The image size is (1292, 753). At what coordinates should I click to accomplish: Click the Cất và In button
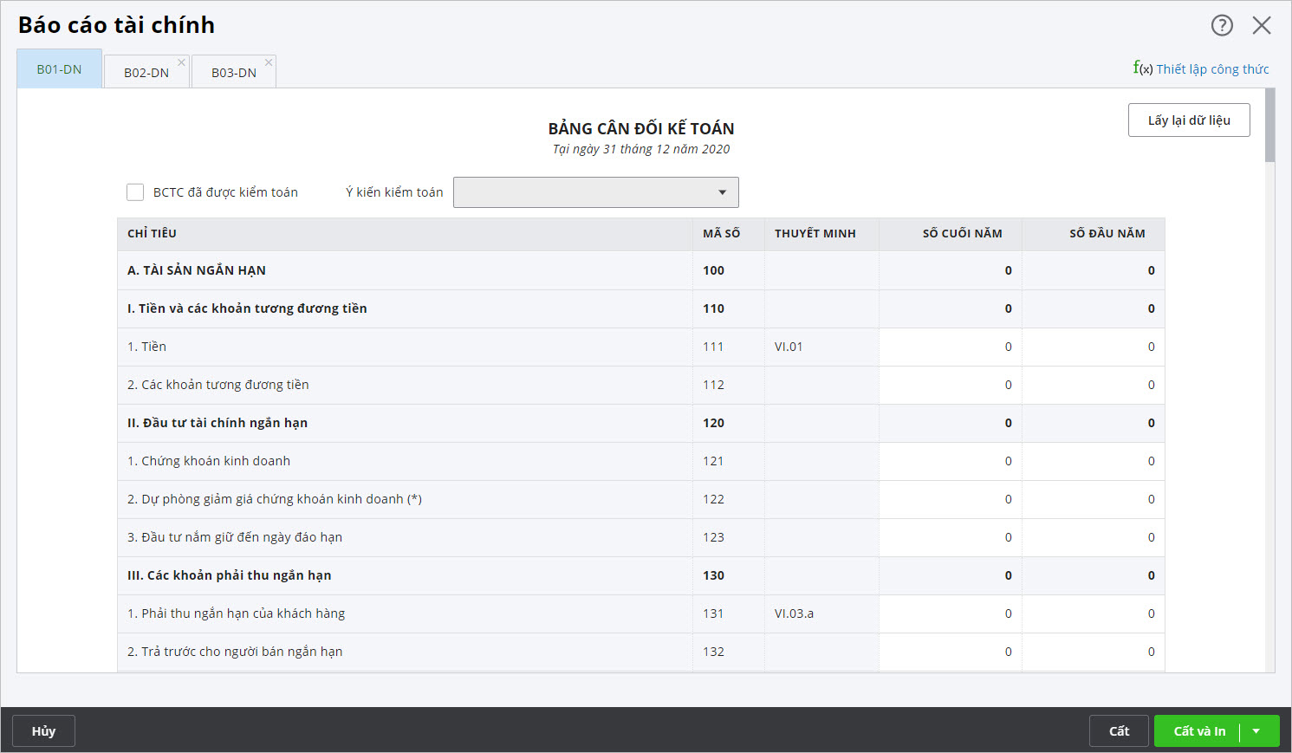click(1199, 731)
